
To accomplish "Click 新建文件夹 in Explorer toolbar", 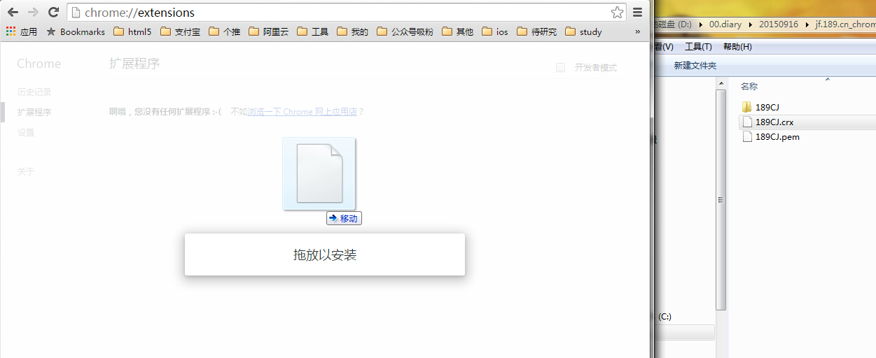I will [x=695, y=66].
